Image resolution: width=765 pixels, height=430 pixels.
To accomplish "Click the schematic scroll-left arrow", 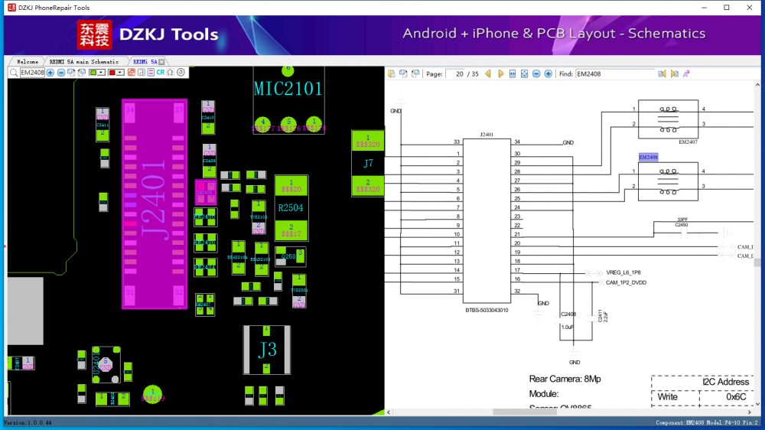I will 389,412.
